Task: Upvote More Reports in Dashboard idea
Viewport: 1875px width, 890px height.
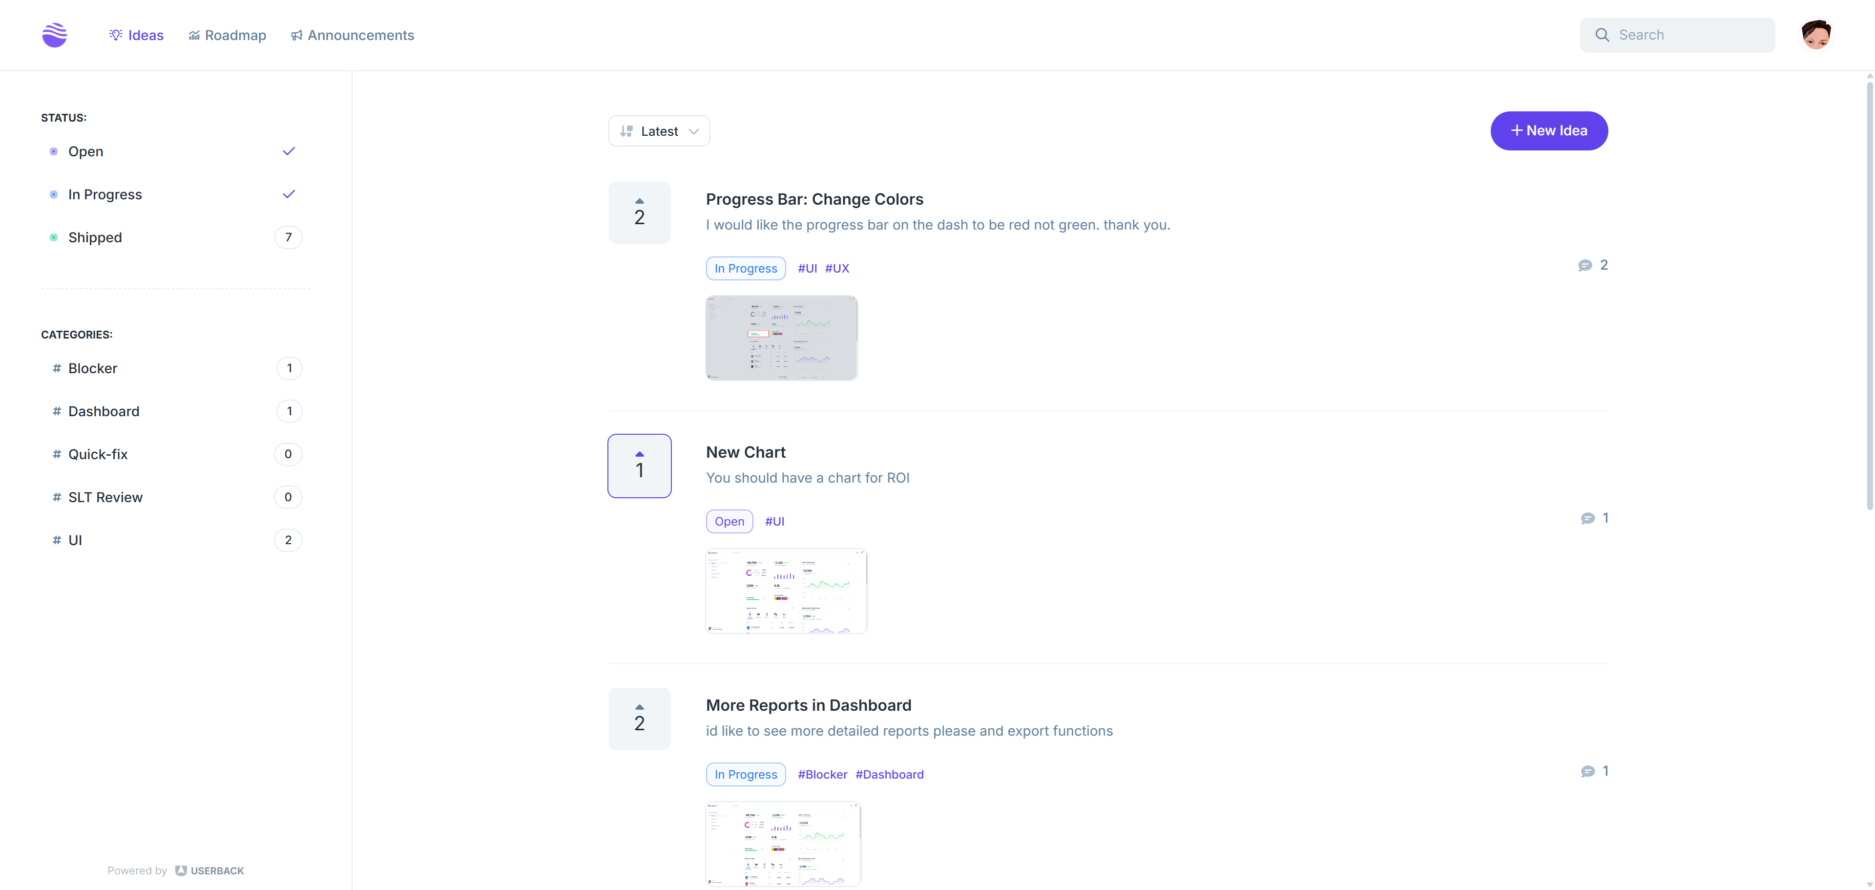Action: [x=639, y=718]
